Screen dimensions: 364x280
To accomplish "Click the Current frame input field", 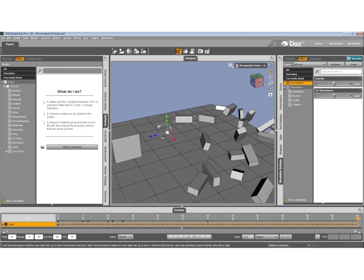I will tap(57, 237).
